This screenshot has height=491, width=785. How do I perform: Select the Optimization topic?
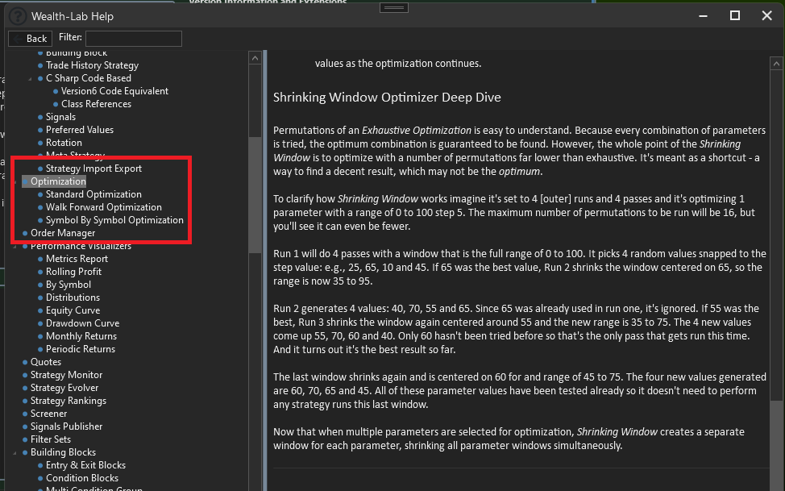coord(58,181)
